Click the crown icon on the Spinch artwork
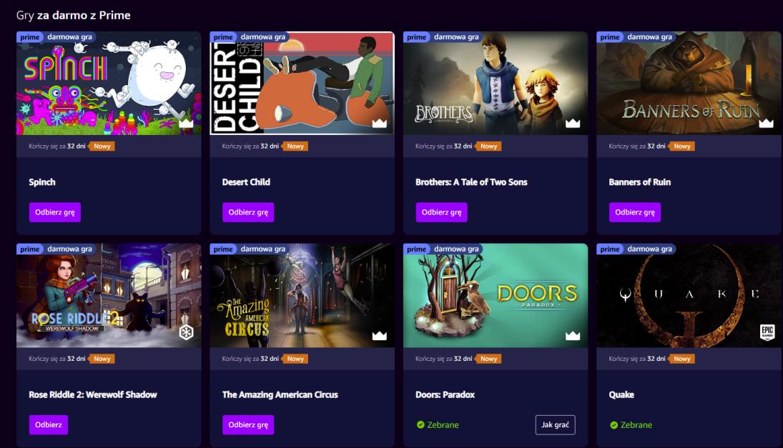783x448 pixels. [x=186, y=123]
